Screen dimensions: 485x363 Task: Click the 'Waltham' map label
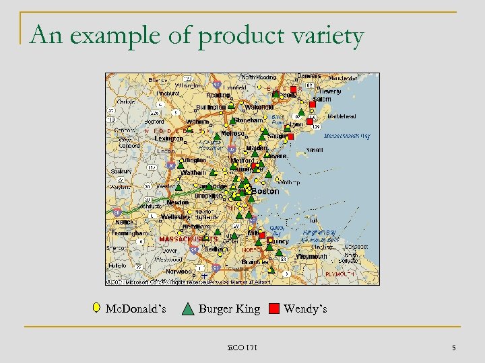pos(193,173)
